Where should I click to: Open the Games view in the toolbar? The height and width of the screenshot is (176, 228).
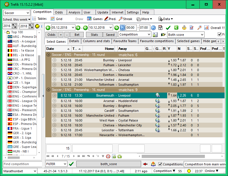click(x=95, y=19)
